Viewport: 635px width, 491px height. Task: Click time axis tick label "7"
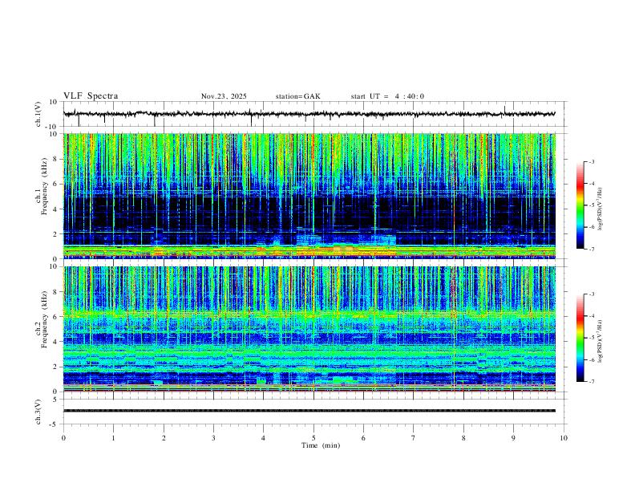point(414,438)
